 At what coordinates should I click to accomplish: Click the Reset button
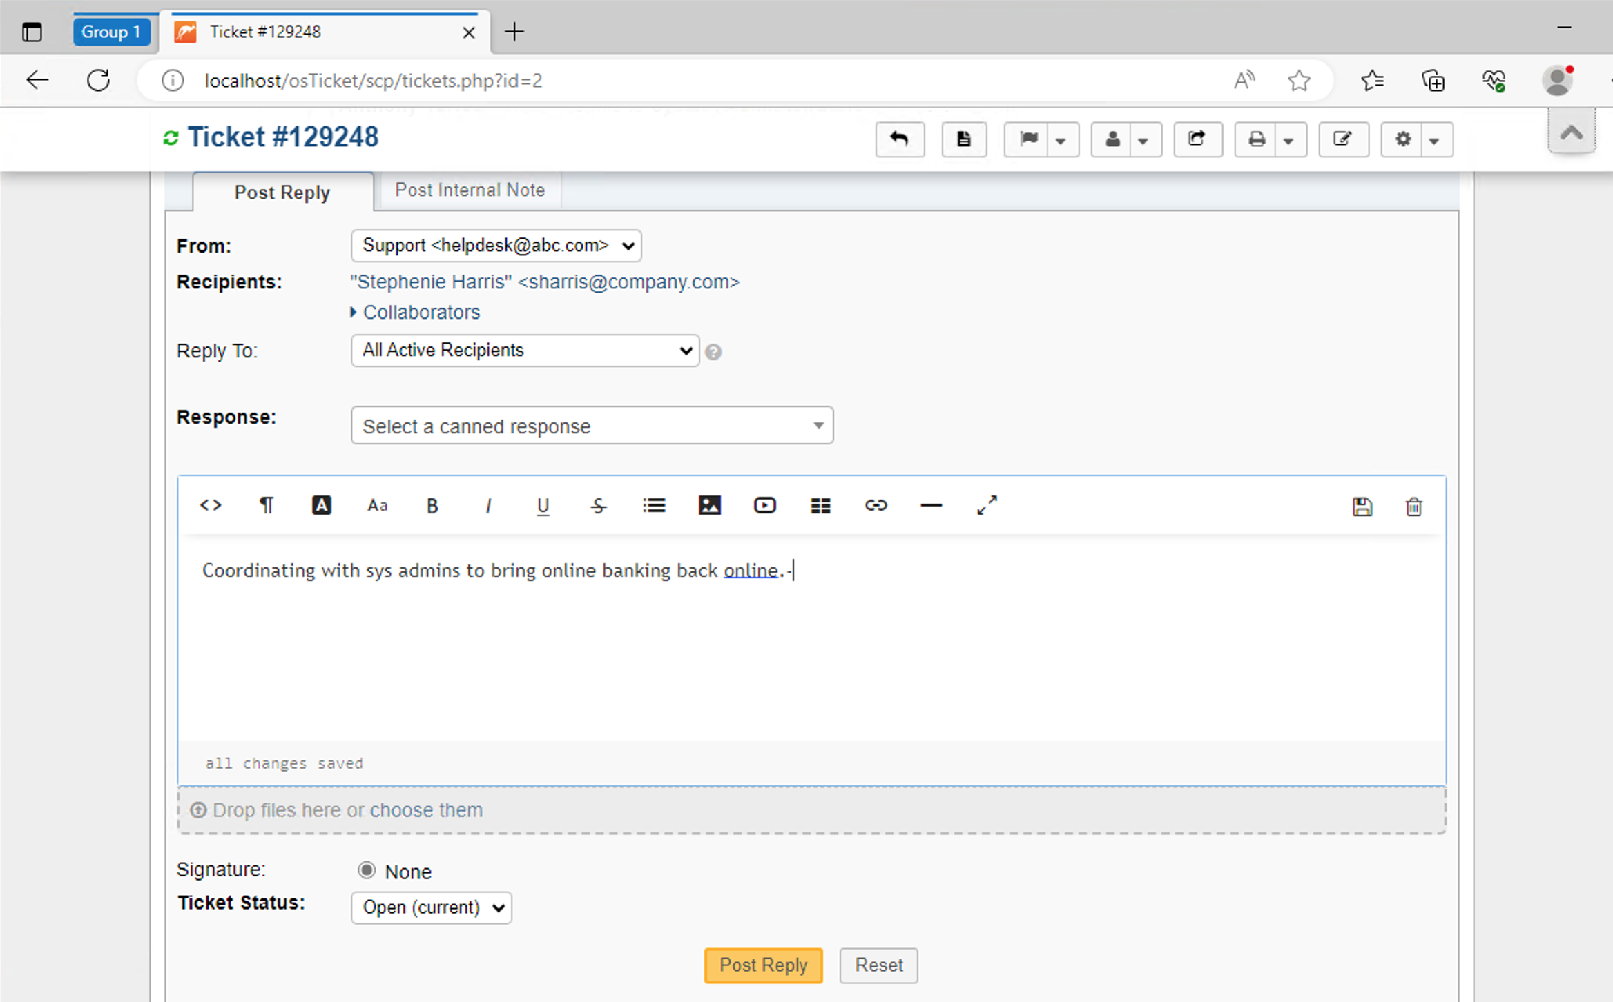pos(878,965)
